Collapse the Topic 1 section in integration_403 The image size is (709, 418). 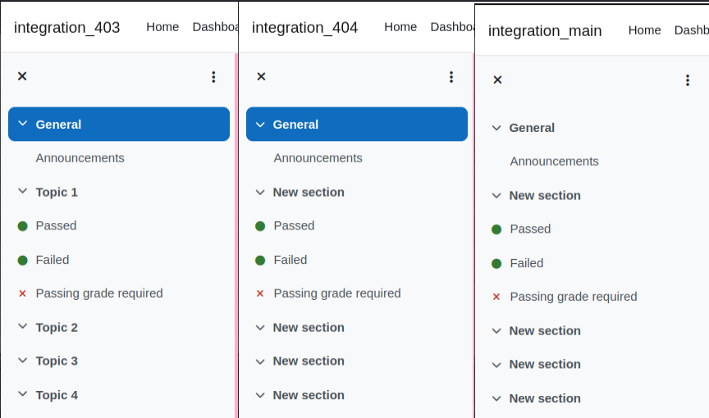pyautogui.click(x=23, y=192)
